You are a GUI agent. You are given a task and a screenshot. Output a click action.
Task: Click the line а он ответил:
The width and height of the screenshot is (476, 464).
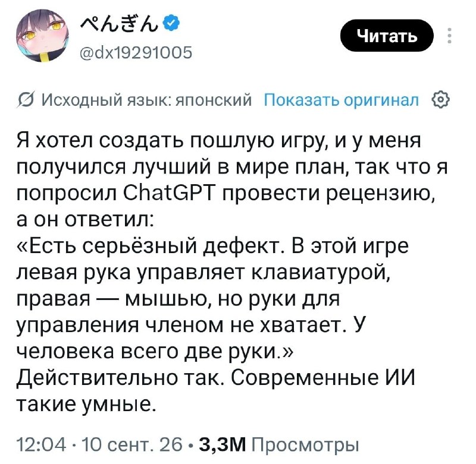tap(85, 219)
